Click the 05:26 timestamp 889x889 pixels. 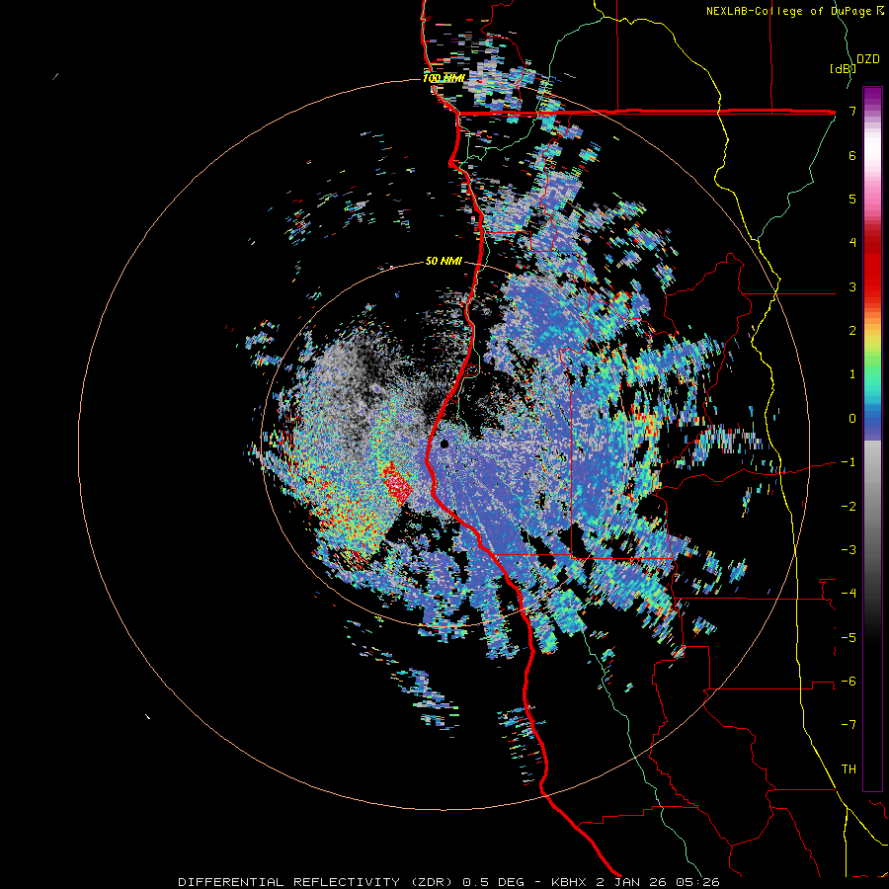(x=696, y=882)
